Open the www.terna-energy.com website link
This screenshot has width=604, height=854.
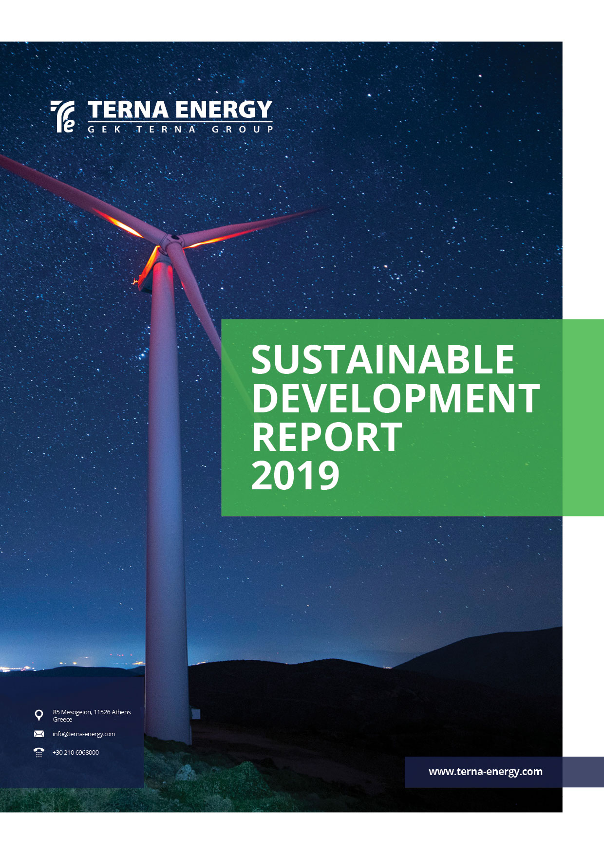pos(486,772)
